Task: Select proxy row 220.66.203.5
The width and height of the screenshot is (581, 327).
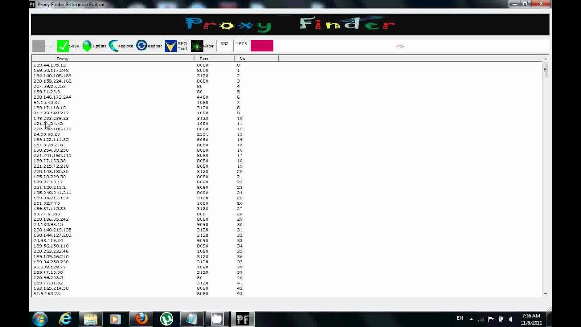Action: [48, 277]
